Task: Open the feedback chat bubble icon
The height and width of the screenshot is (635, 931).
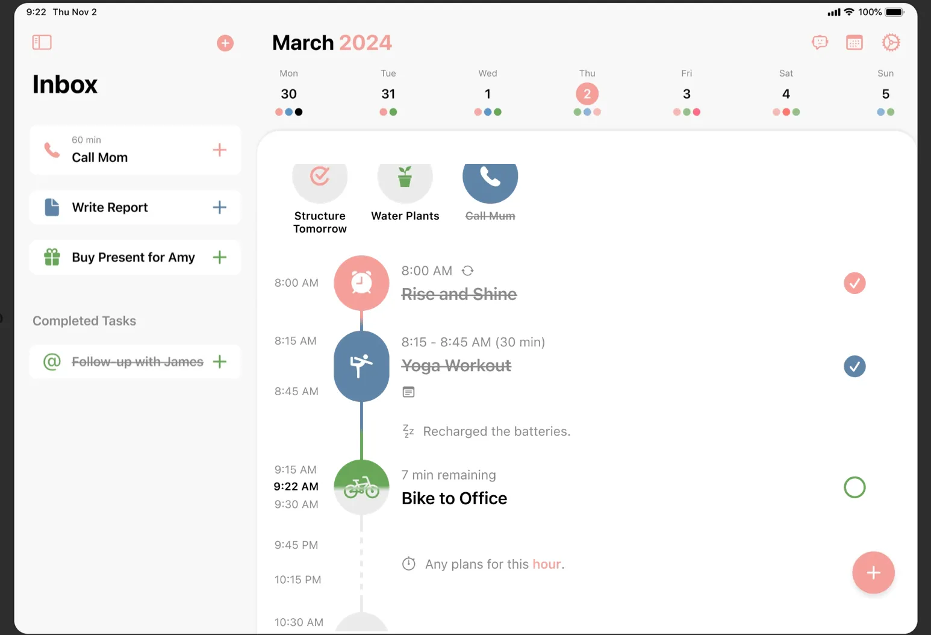Action: point(820,42)
